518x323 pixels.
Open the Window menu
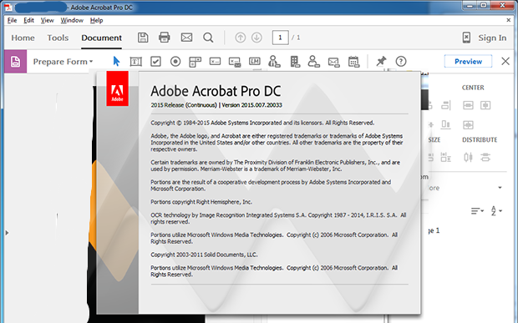[72, 21]
